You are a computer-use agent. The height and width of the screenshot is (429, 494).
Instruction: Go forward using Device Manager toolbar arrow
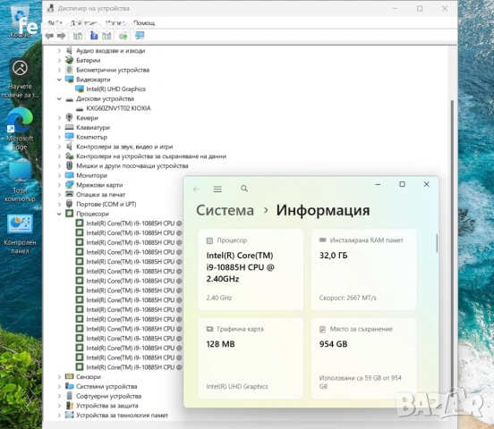point(62,36)
